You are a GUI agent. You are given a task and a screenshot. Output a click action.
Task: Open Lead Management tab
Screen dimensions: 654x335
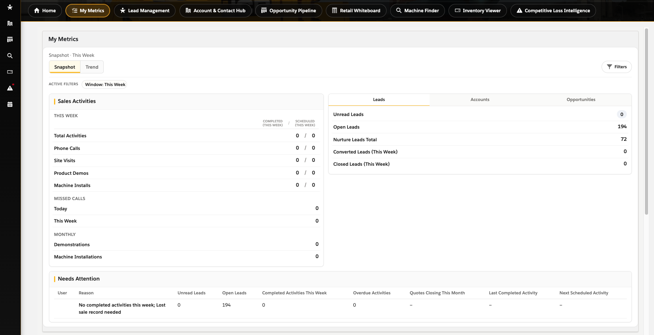145,11
